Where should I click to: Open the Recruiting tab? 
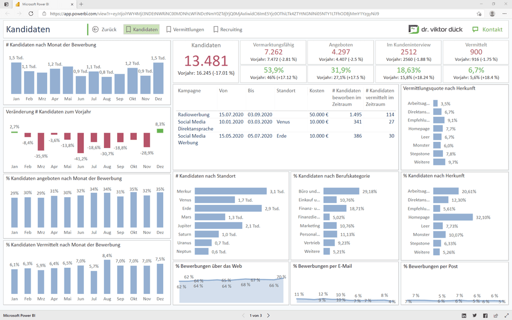click(x=227, y=30)
